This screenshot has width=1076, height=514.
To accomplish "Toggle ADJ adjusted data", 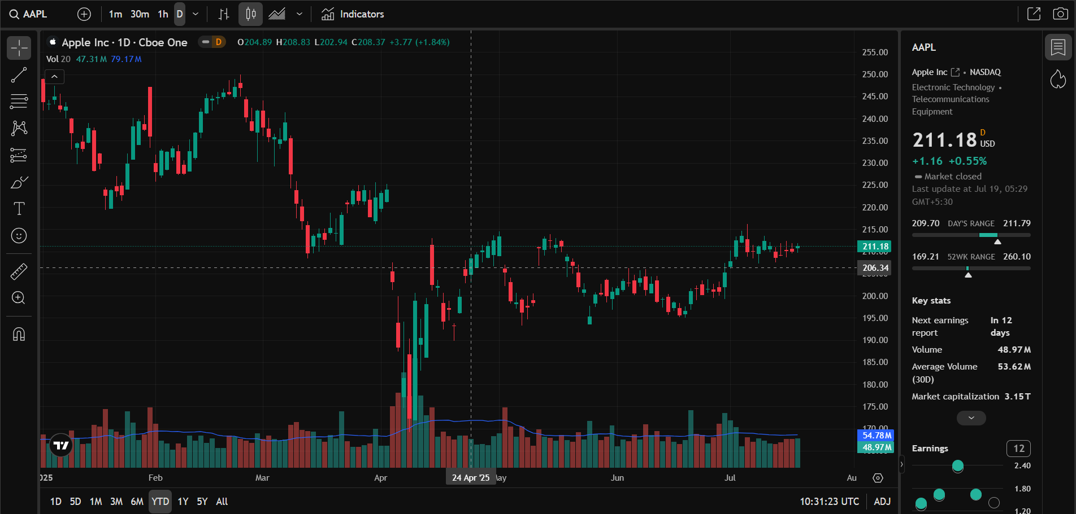I will (882, 502).
